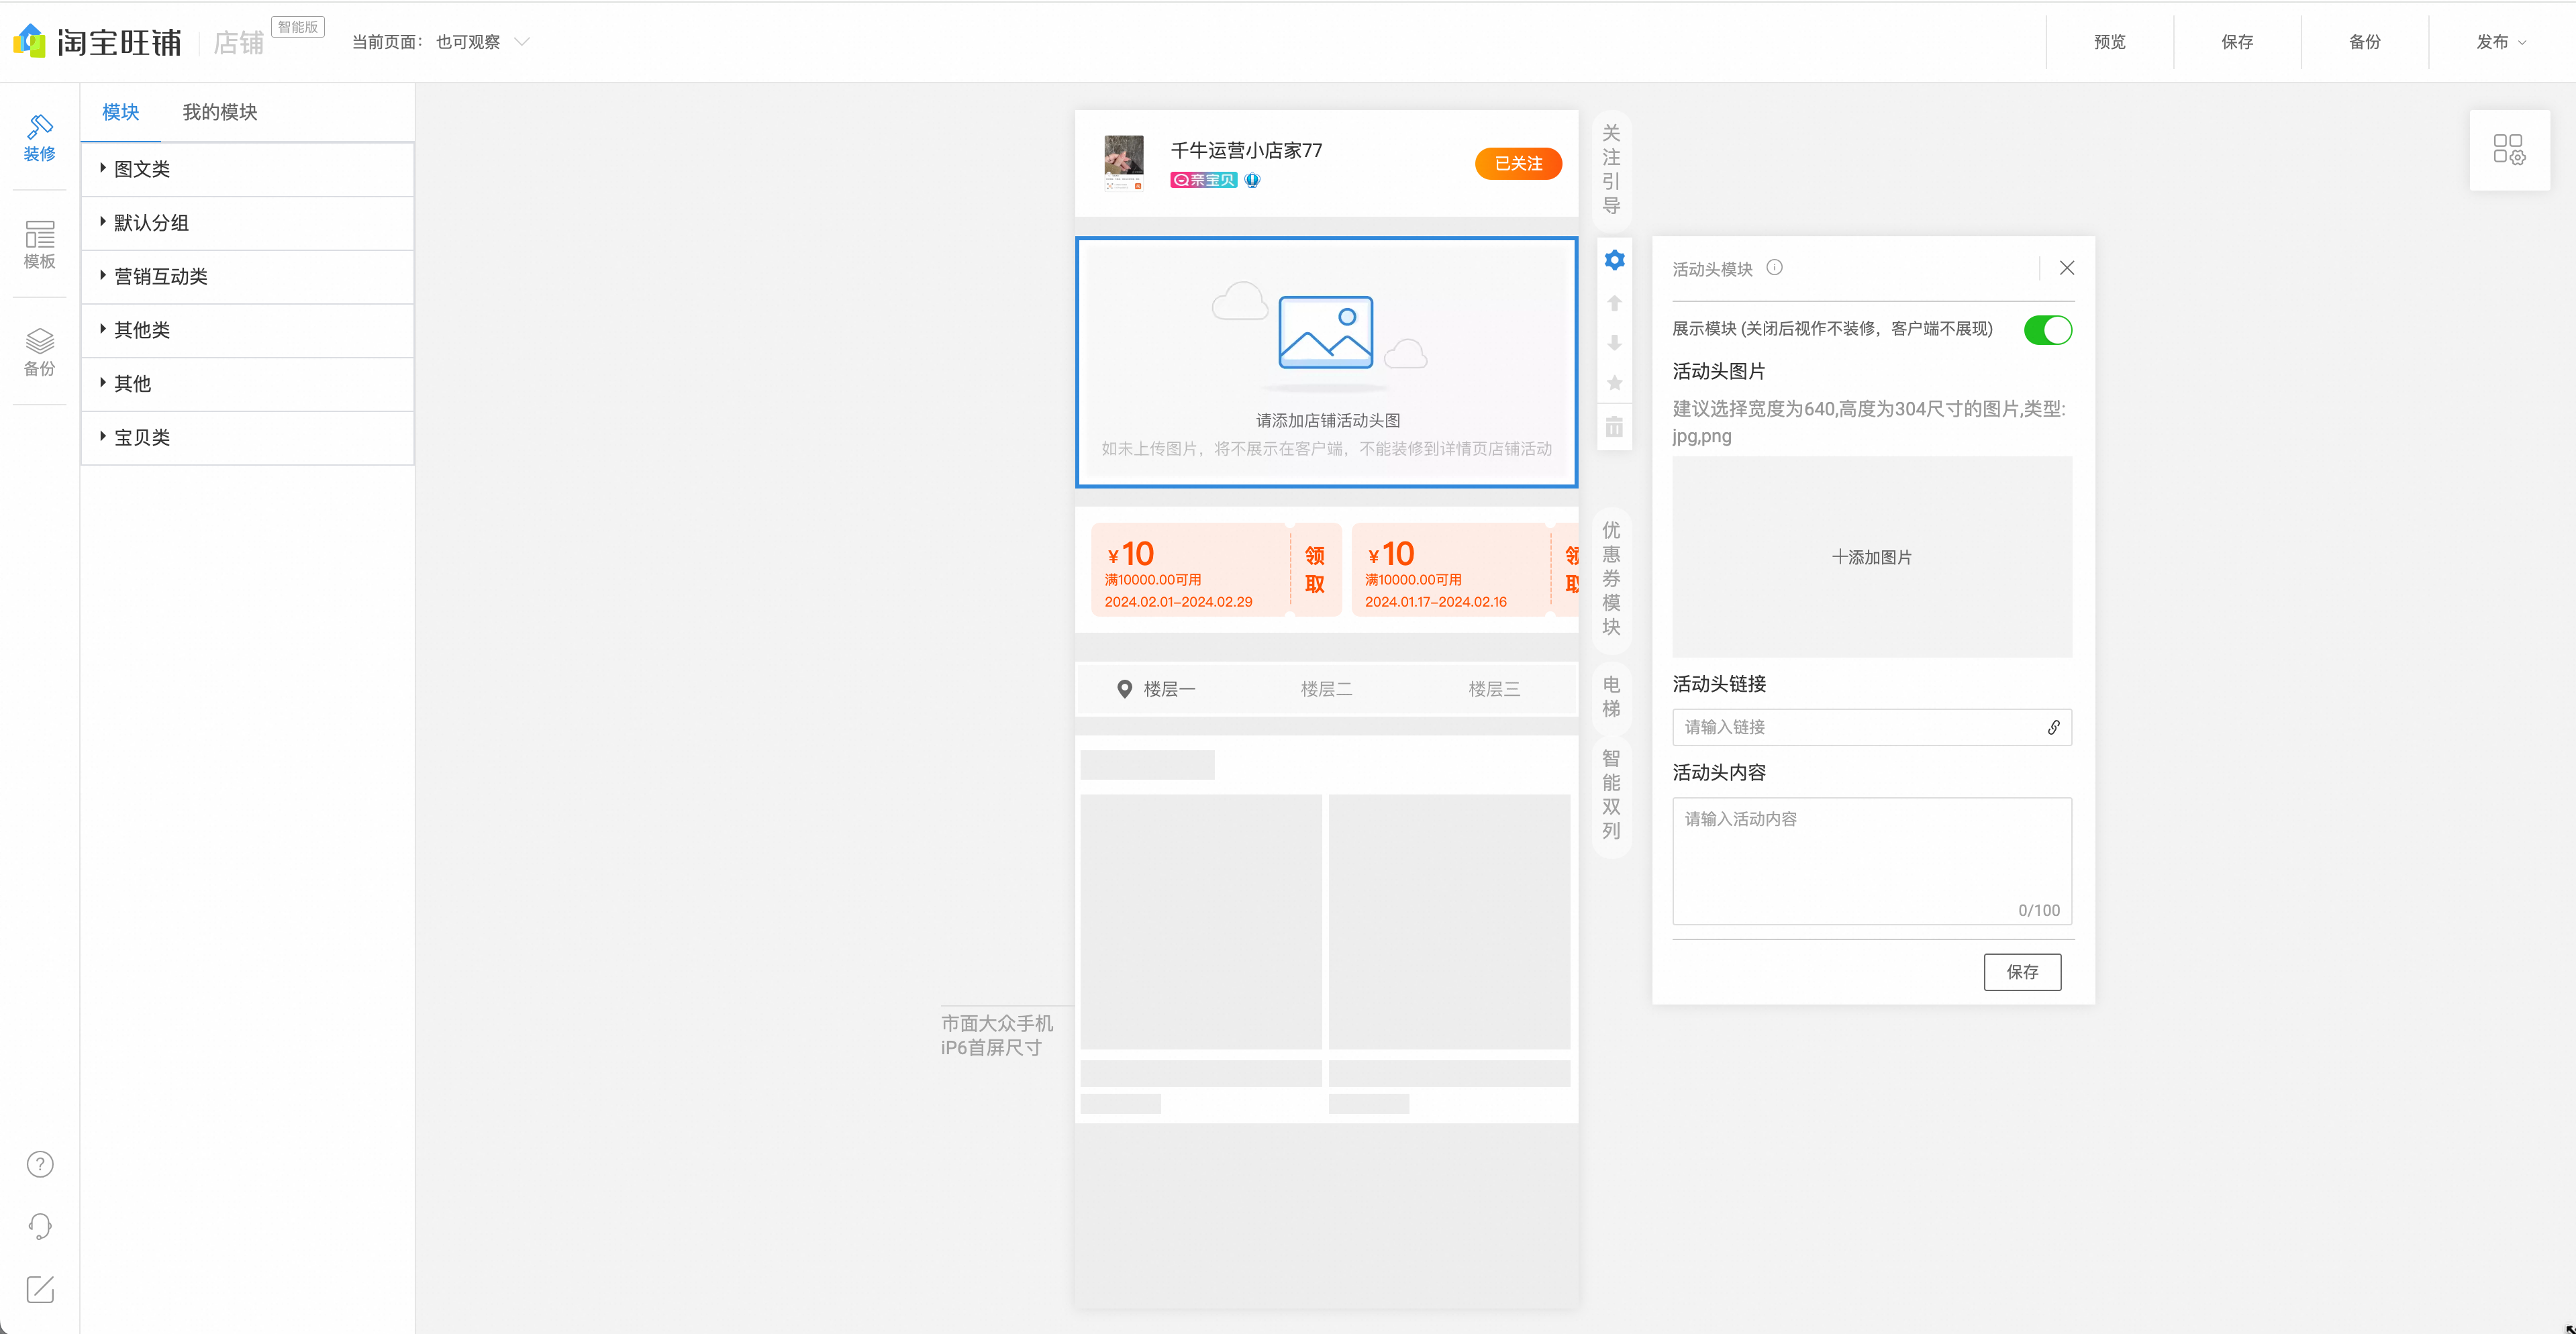Delete module using trash icon
This screenshot has width=2576, height=1334.
[1614, 427]
